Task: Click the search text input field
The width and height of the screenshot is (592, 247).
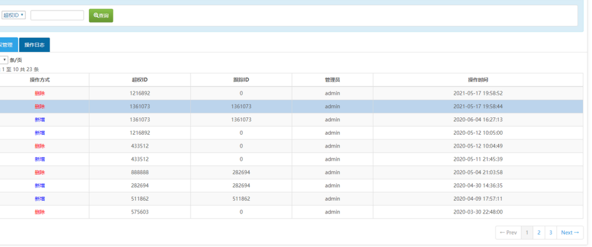Action: pyautogui.click(x=57, y=16)
